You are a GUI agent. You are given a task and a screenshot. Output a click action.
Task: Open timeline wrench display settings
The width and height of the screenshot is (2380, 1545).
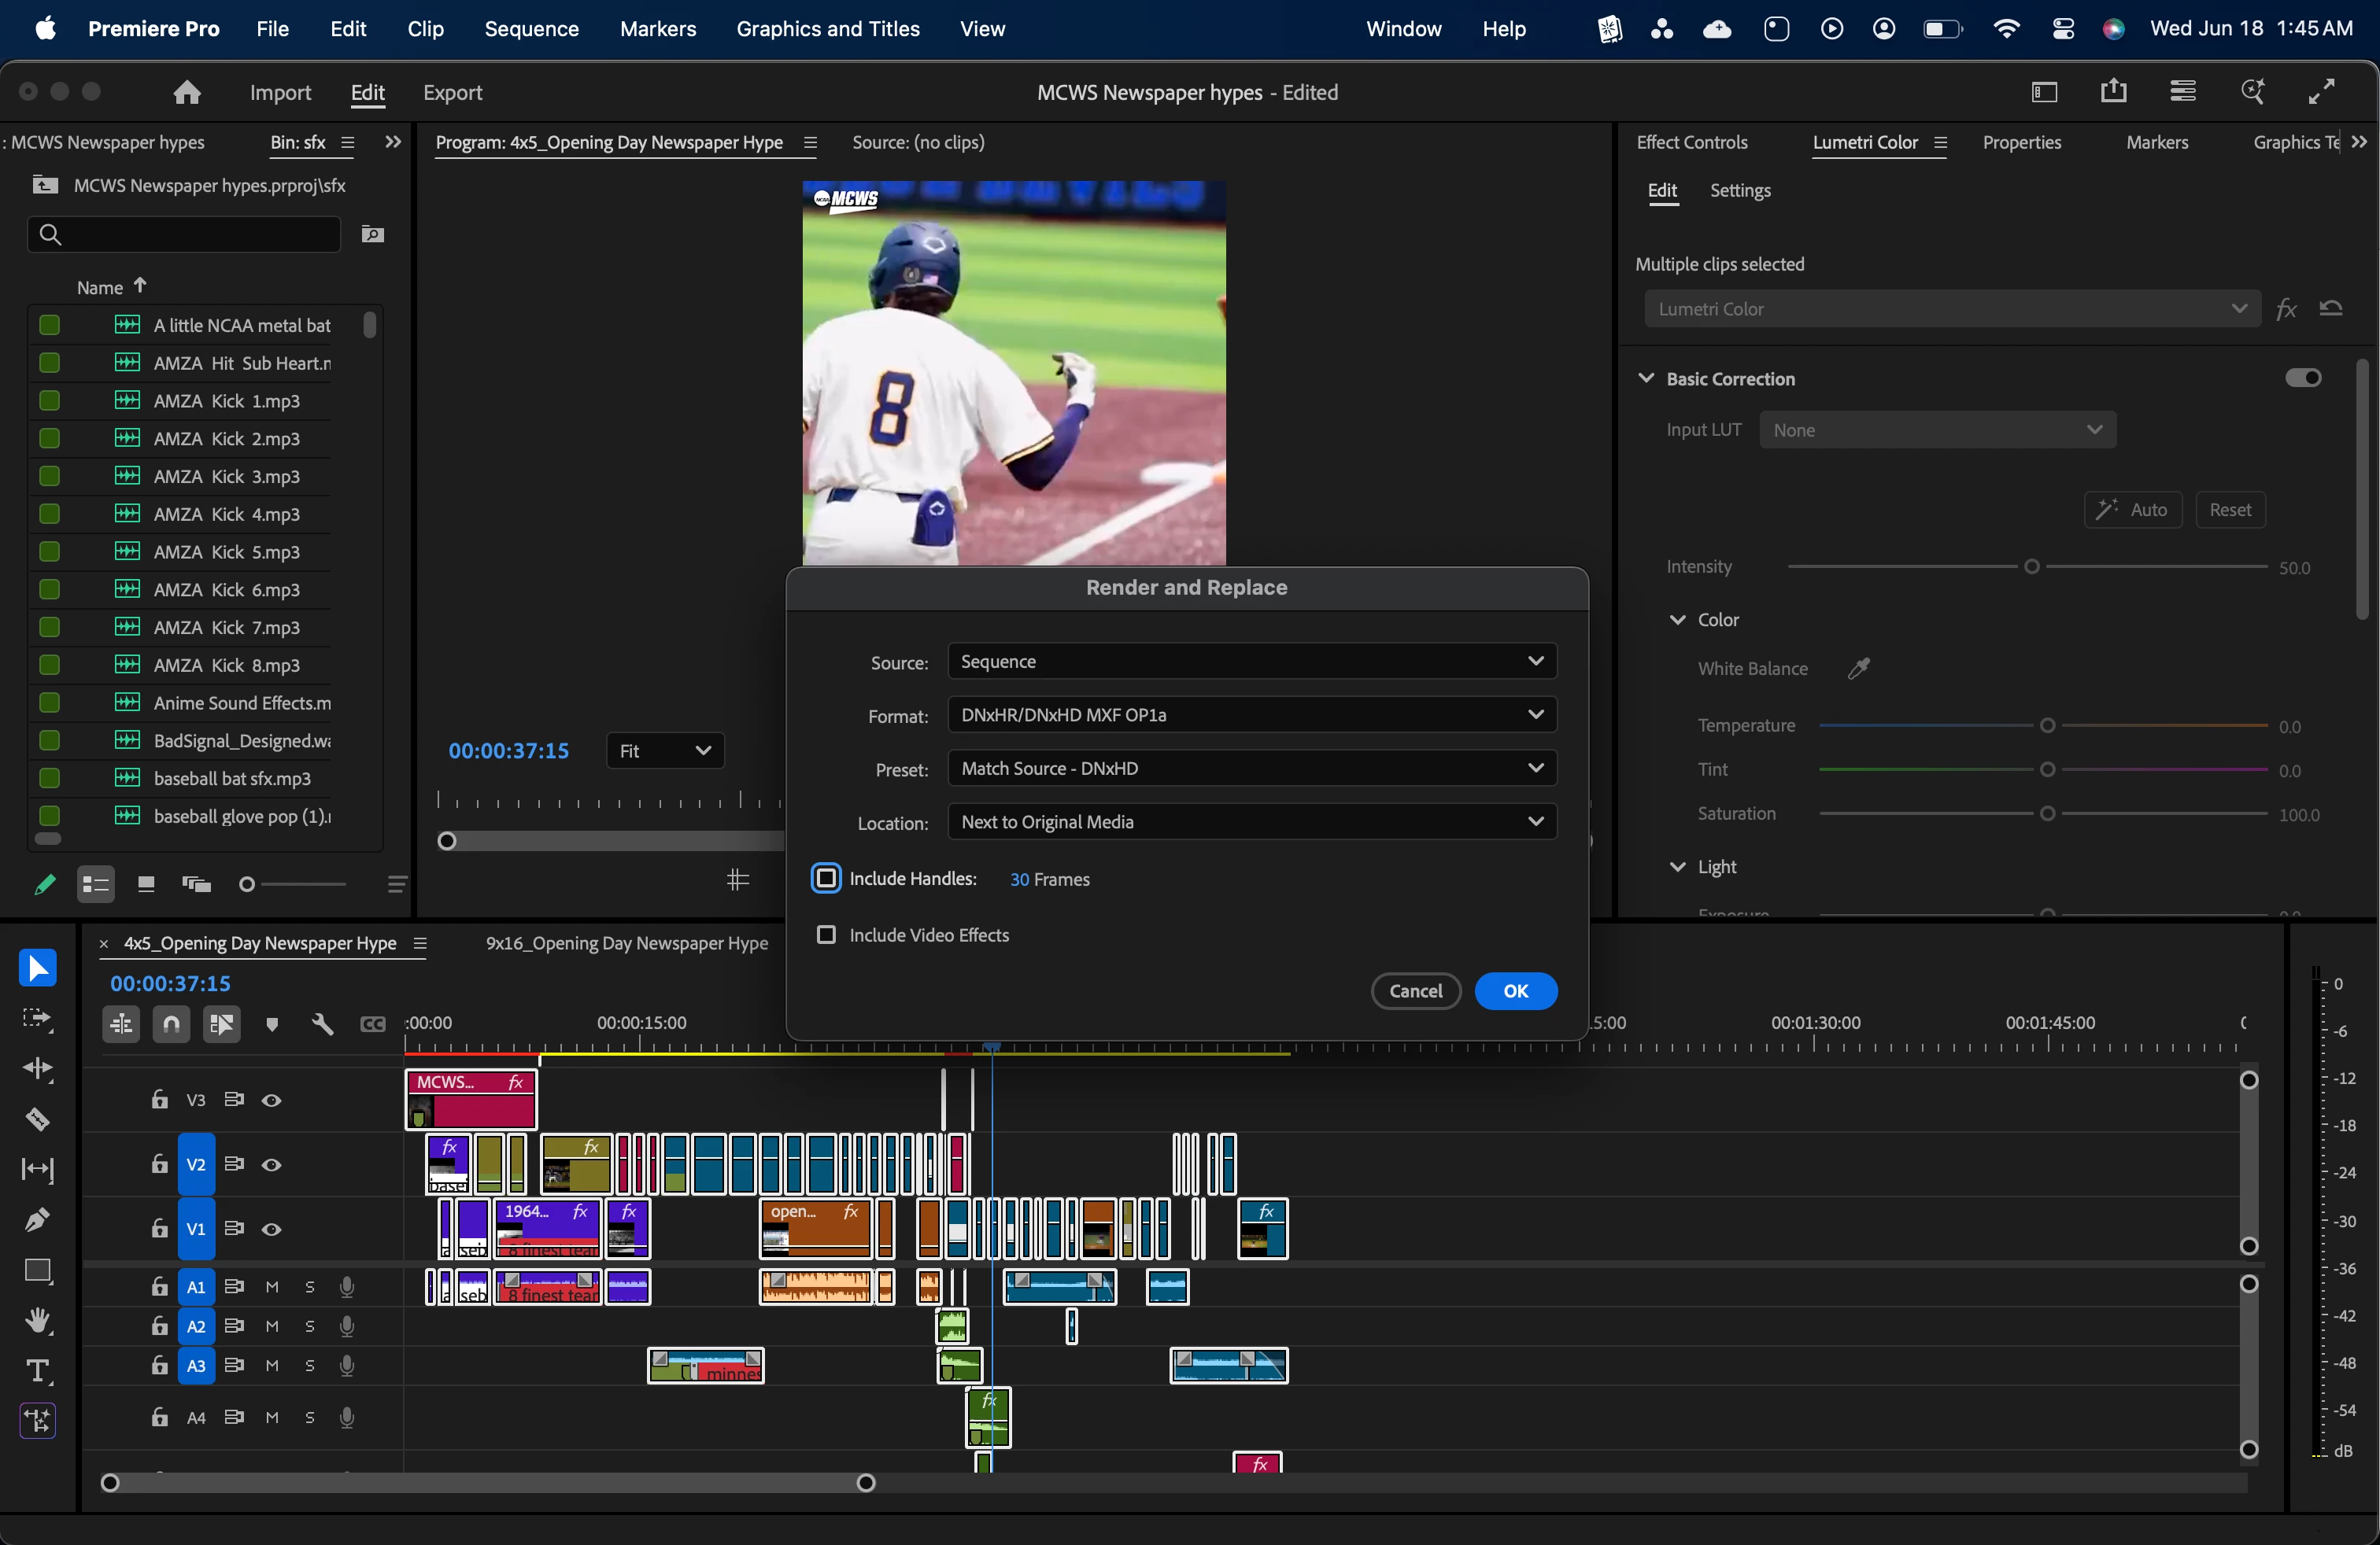pyautogui.click(x=322, y=1024)
